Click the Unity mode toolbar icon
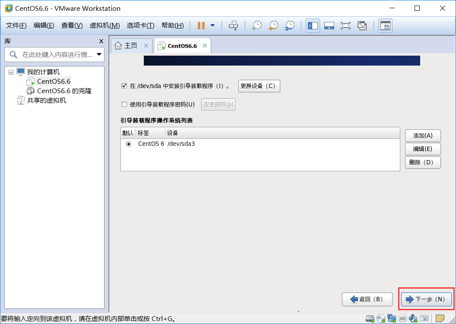Screen dimensions: 456x324 362,25
